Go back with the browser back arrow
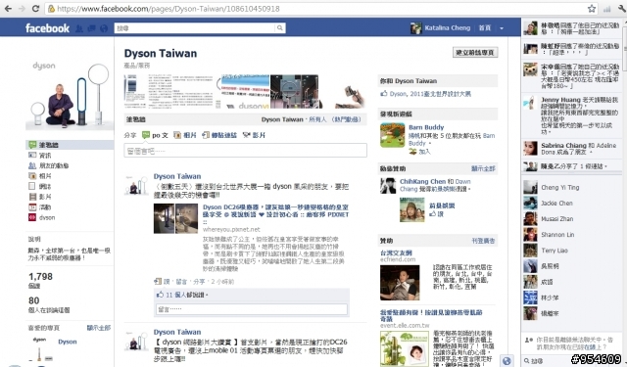The height and width of the screenshot is (367, 627). [8, 9]
